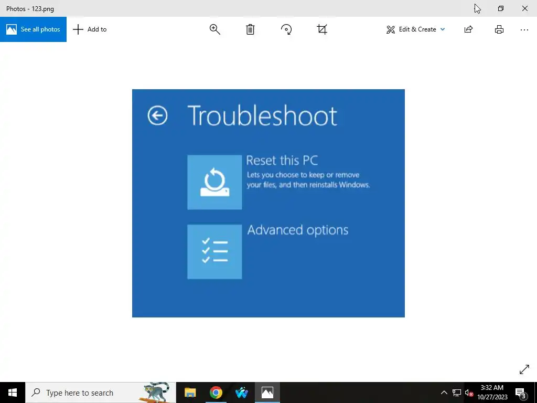The width and height of the screenshot is (537, 403).
Task: Click the muted volume speaker icon
Action: click(469, 393)
